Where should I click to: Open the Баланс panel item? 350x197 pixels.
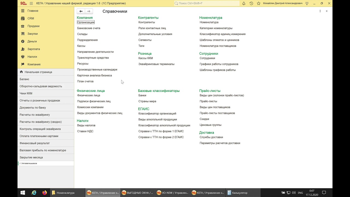tap(46, 79)
